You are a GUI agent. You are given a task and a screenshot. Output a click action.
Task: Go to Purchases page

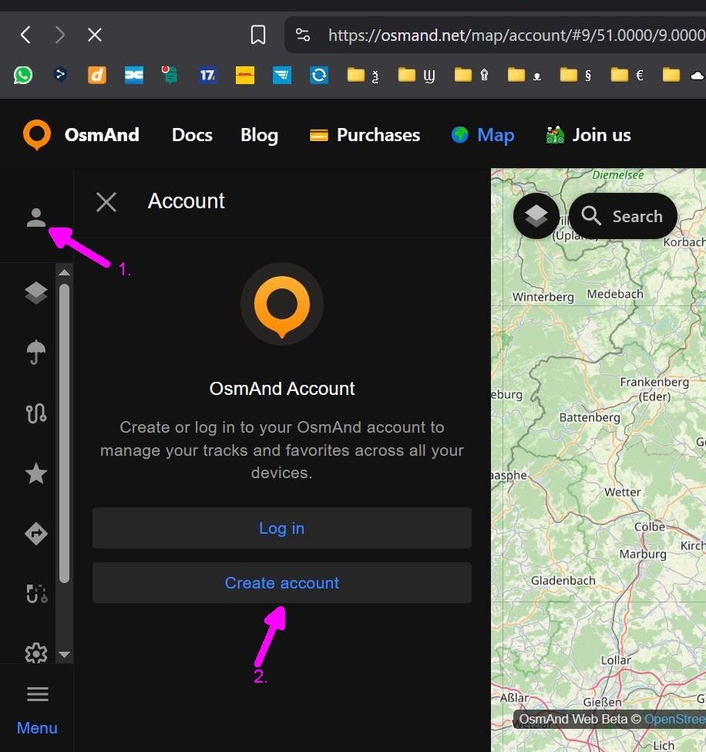coord(365,135)
